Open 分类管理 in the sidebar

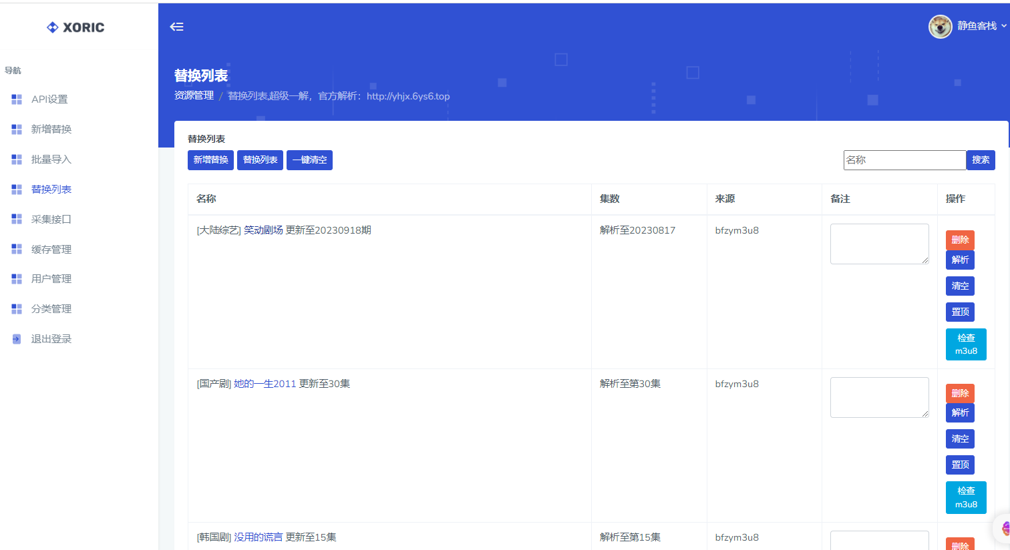pos(51,309)
